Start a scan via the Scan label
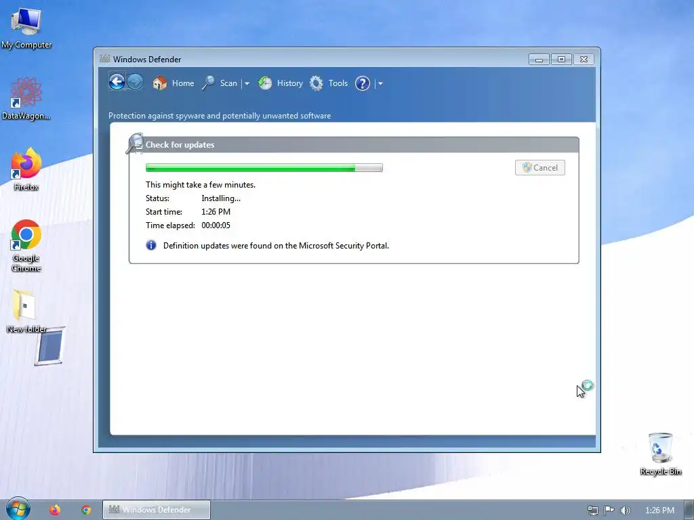The width and height of the screenshot is (694, 520). (228, 83)
